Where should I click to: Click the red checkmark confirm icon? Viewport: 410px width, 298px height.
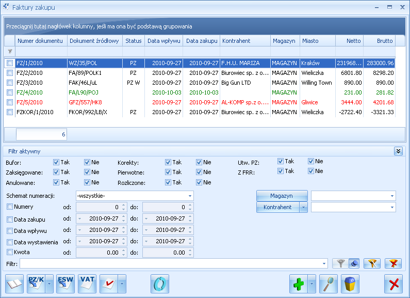pos(109,284)
